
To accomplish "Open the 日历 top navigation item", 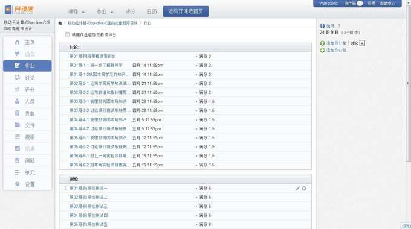I will [x=152, y=11].
